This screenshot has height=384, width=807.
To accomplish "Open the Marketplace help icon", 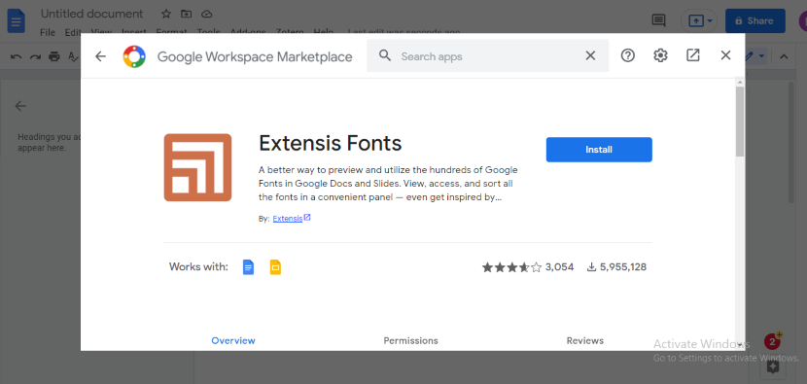I will [x=627, y=55].
